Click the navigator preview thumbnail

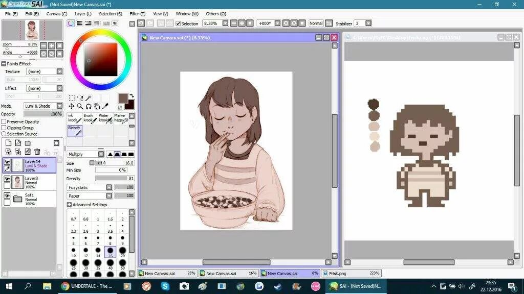tap(32, 30)
